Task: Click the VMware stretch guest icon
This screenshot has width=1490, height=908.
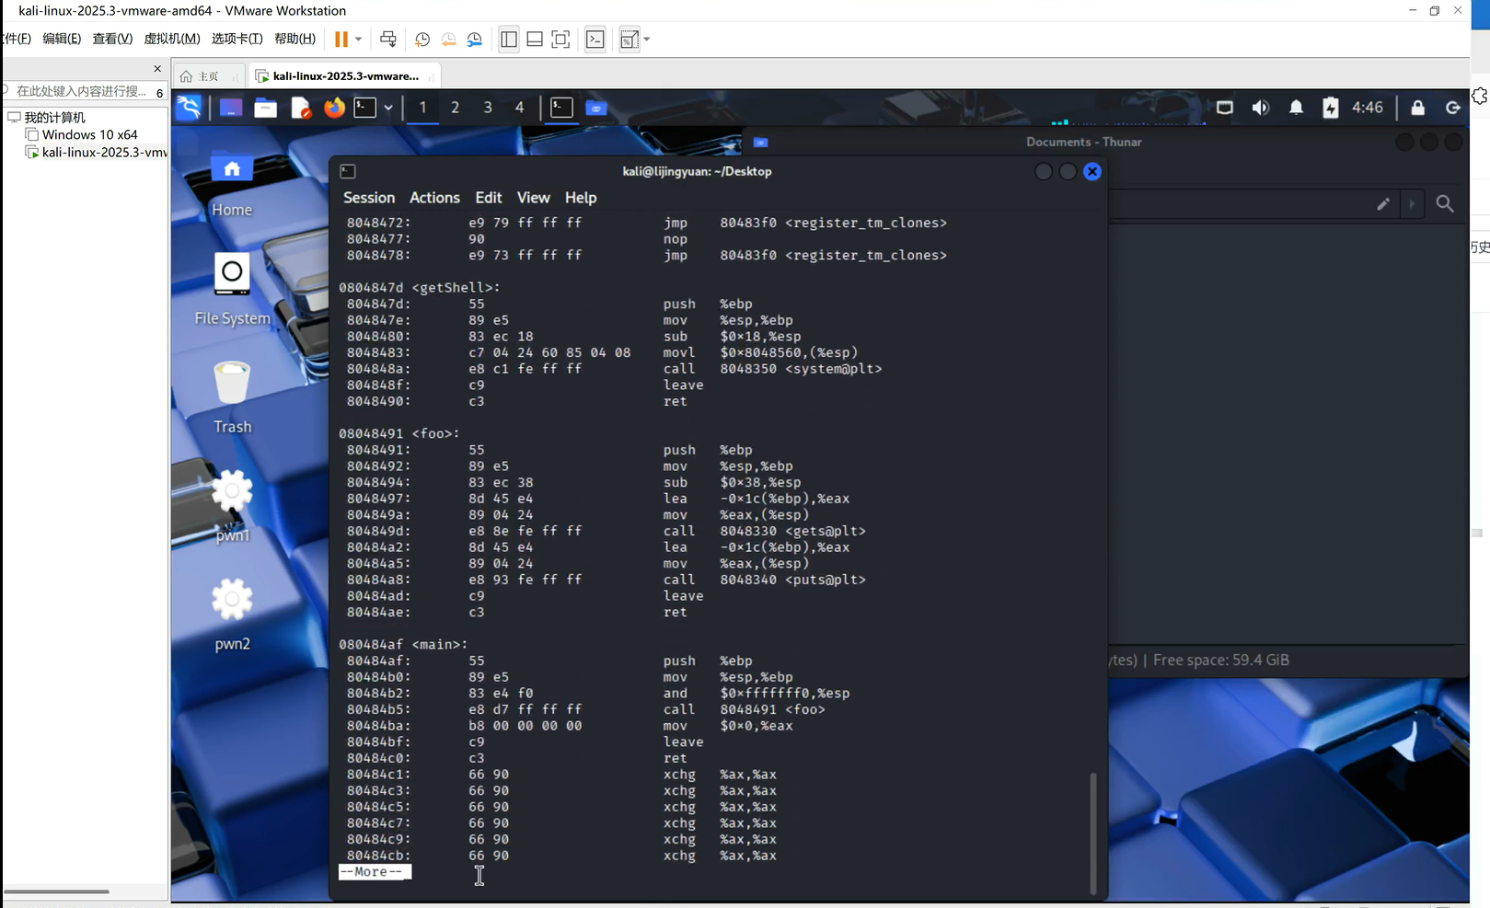Action: pos(629,40)
